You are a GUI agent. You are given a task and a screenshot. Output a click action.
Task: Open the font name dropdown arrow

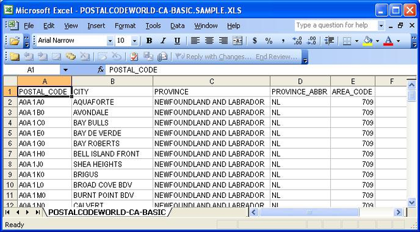(x=110, y=41)
